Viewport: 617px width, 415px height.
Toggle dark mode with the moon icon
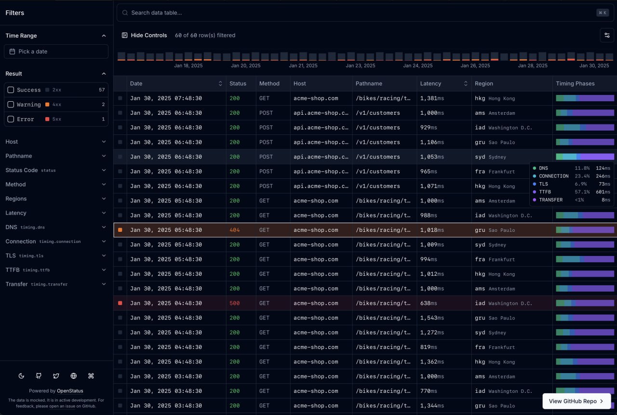coord(21,376)
